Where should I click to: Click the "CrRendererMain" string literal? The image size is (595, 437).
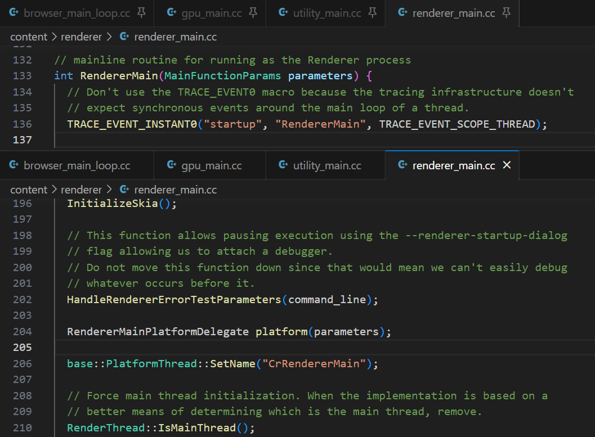click(x=314, y=364)
